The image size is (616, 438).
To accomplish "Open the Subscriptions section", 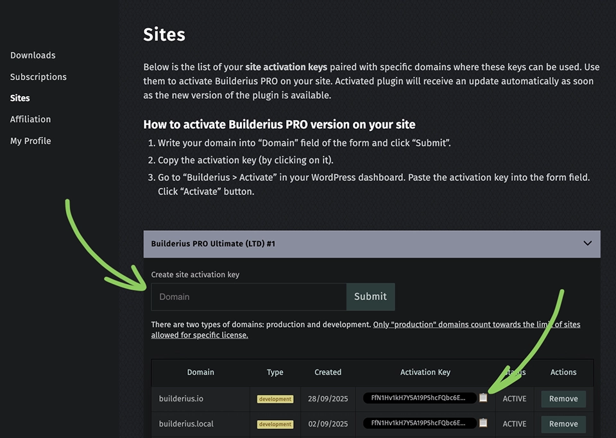I will coord(38,77).
